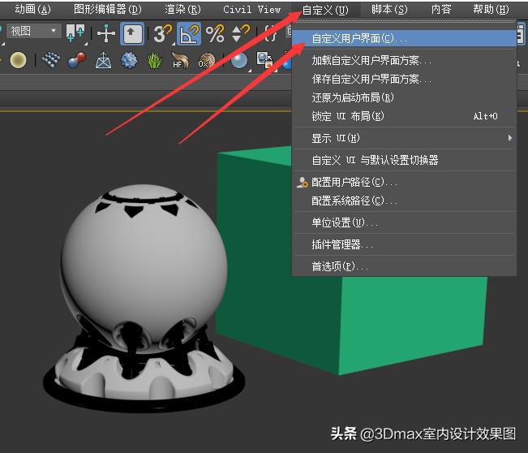Click the HF hair icon
The image size is (528, 453).
pyautogui.click(x=181, y=61)
